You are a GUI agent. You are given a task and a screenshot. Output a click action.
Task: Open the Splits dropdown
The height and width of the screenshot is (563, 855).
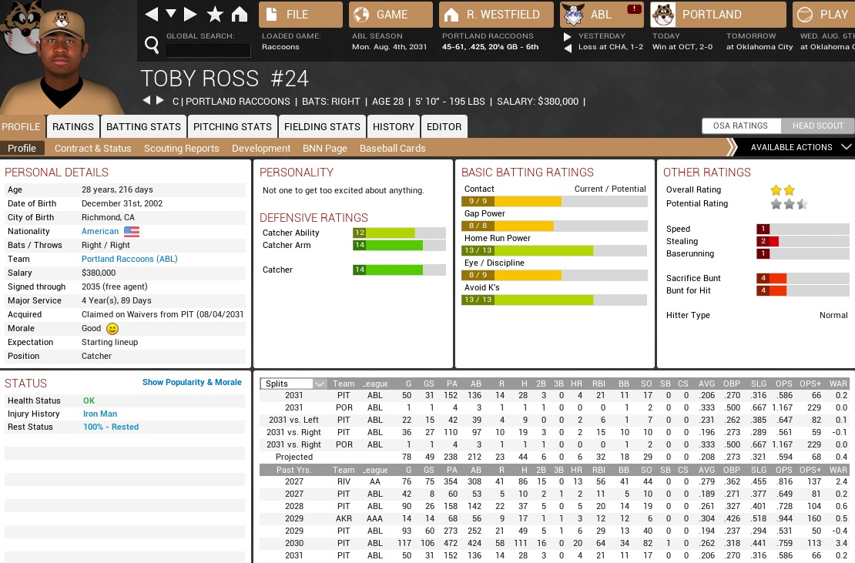click(x=293, y=384)
